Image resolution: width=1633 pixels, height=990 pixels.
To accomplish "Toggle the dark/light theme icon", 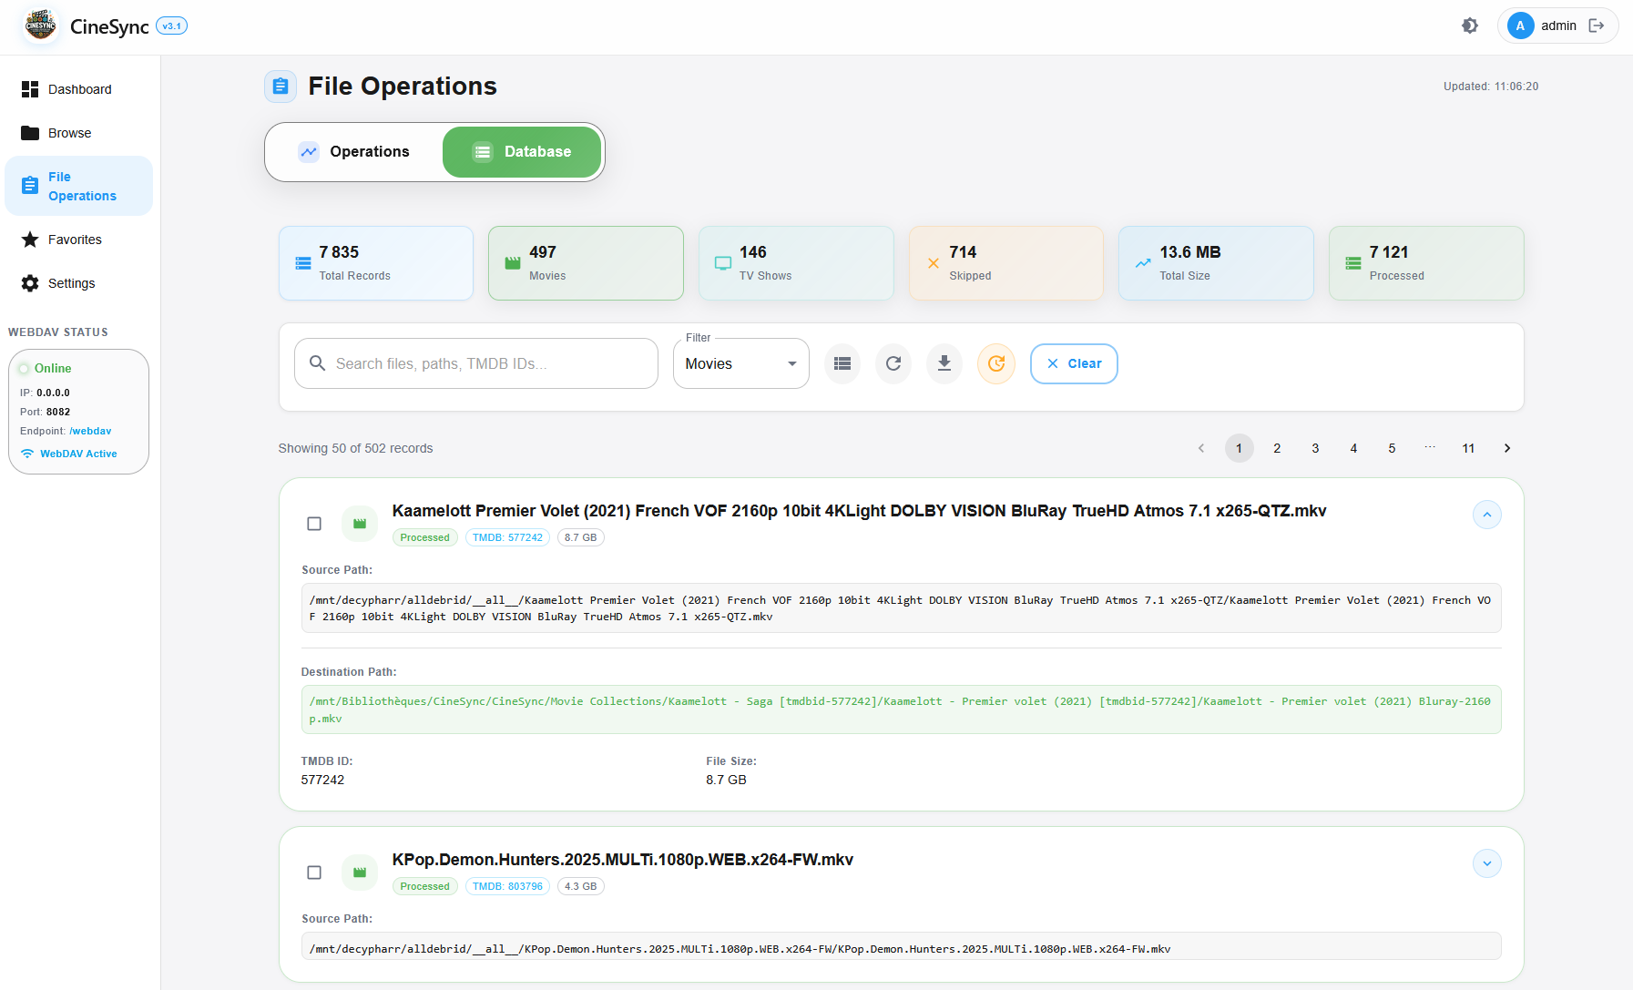I will coord(1469,26).
